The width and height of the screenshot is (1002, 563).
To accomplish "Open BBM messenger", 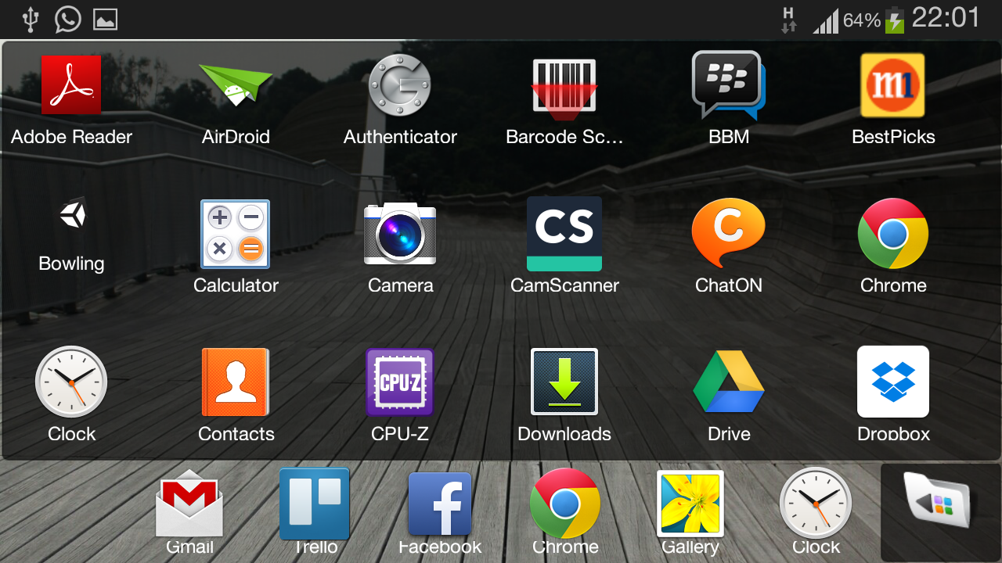I will click(x=729, y=85).
